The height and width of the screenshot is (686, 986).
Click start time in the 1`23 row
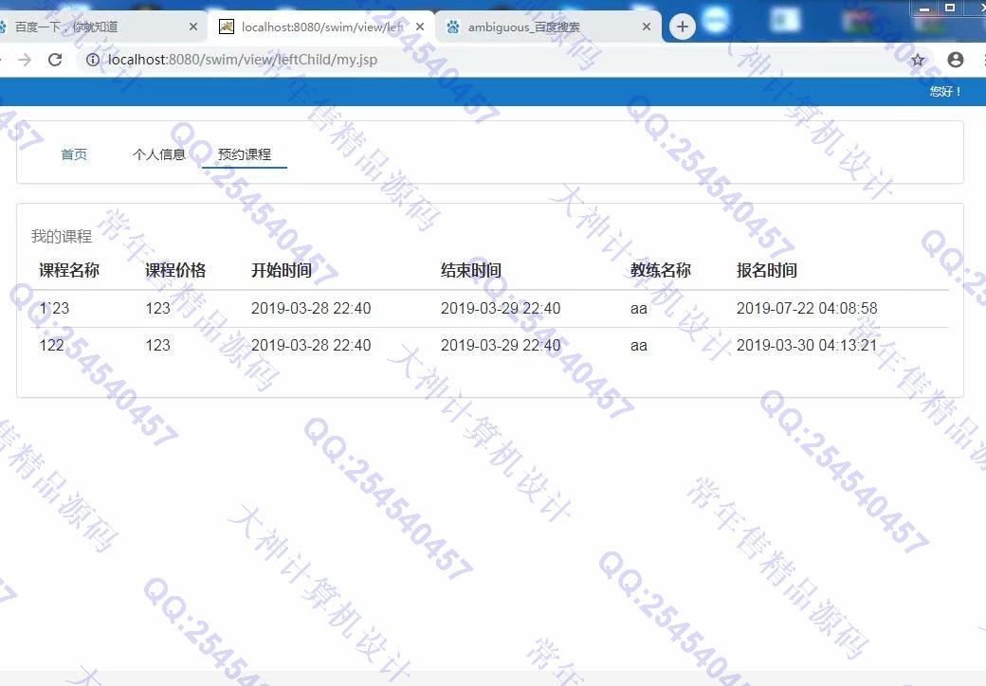click(311, 309)
